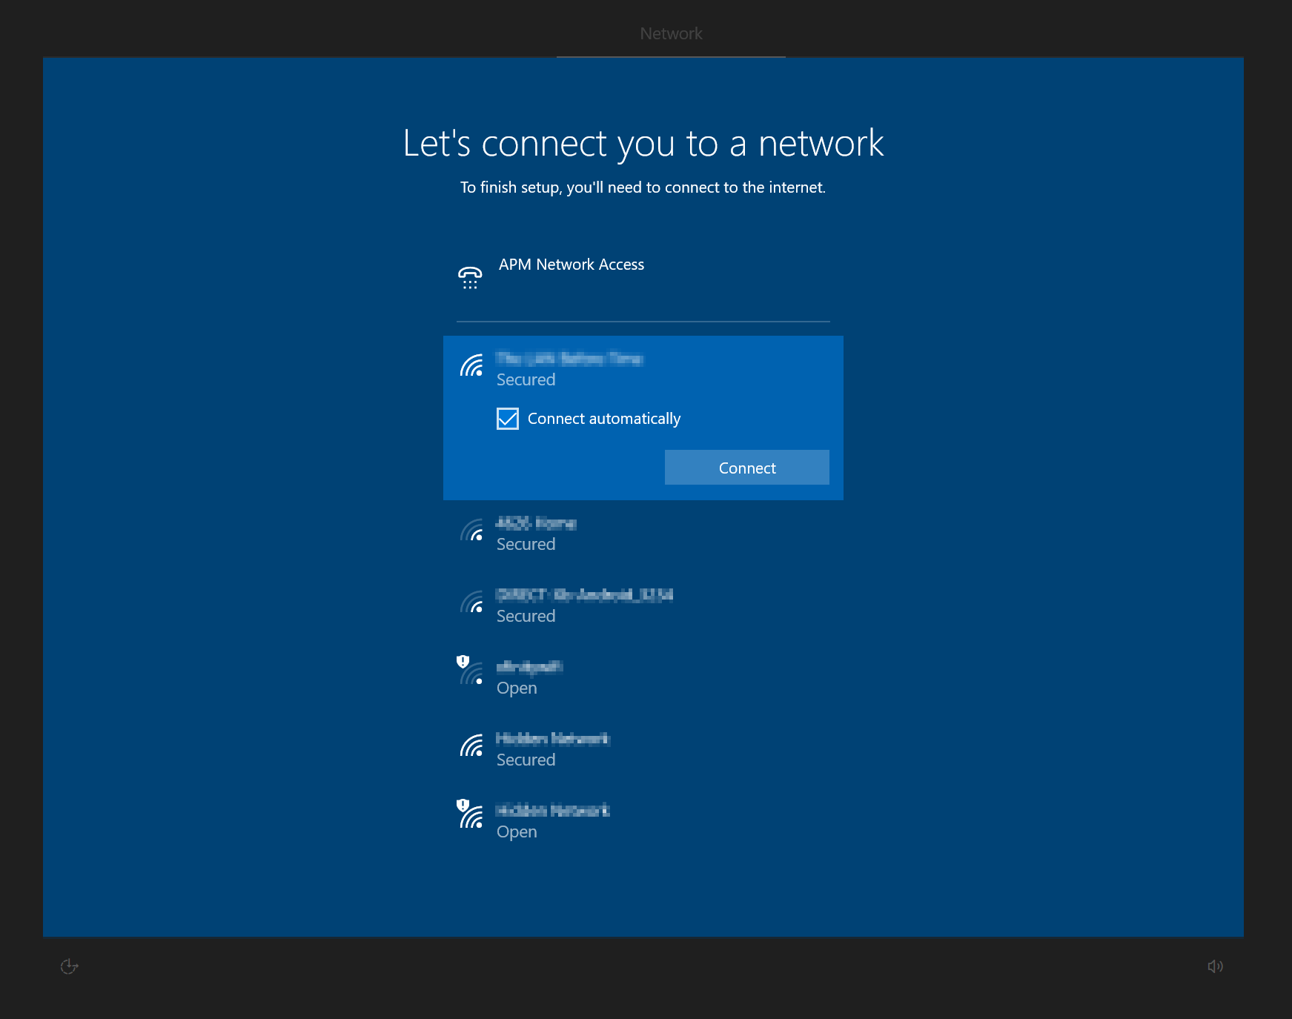Select Open label under last Hidden Network
Screen dimensions: 1292x1019
(517, 832)
